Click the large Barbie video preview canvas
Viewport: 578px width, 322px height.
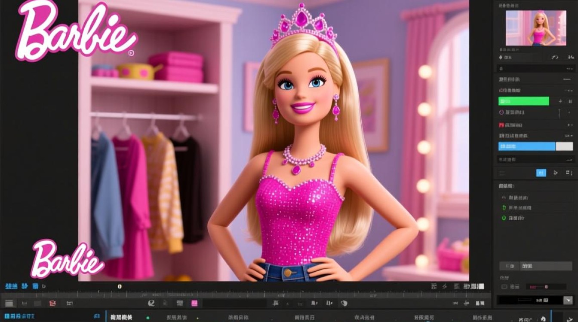274,140
